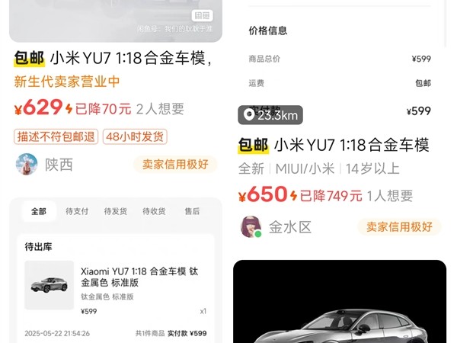457x343 pixels.
Task: Tap the 23.3km location pin badge
Action: coord(270,115)
